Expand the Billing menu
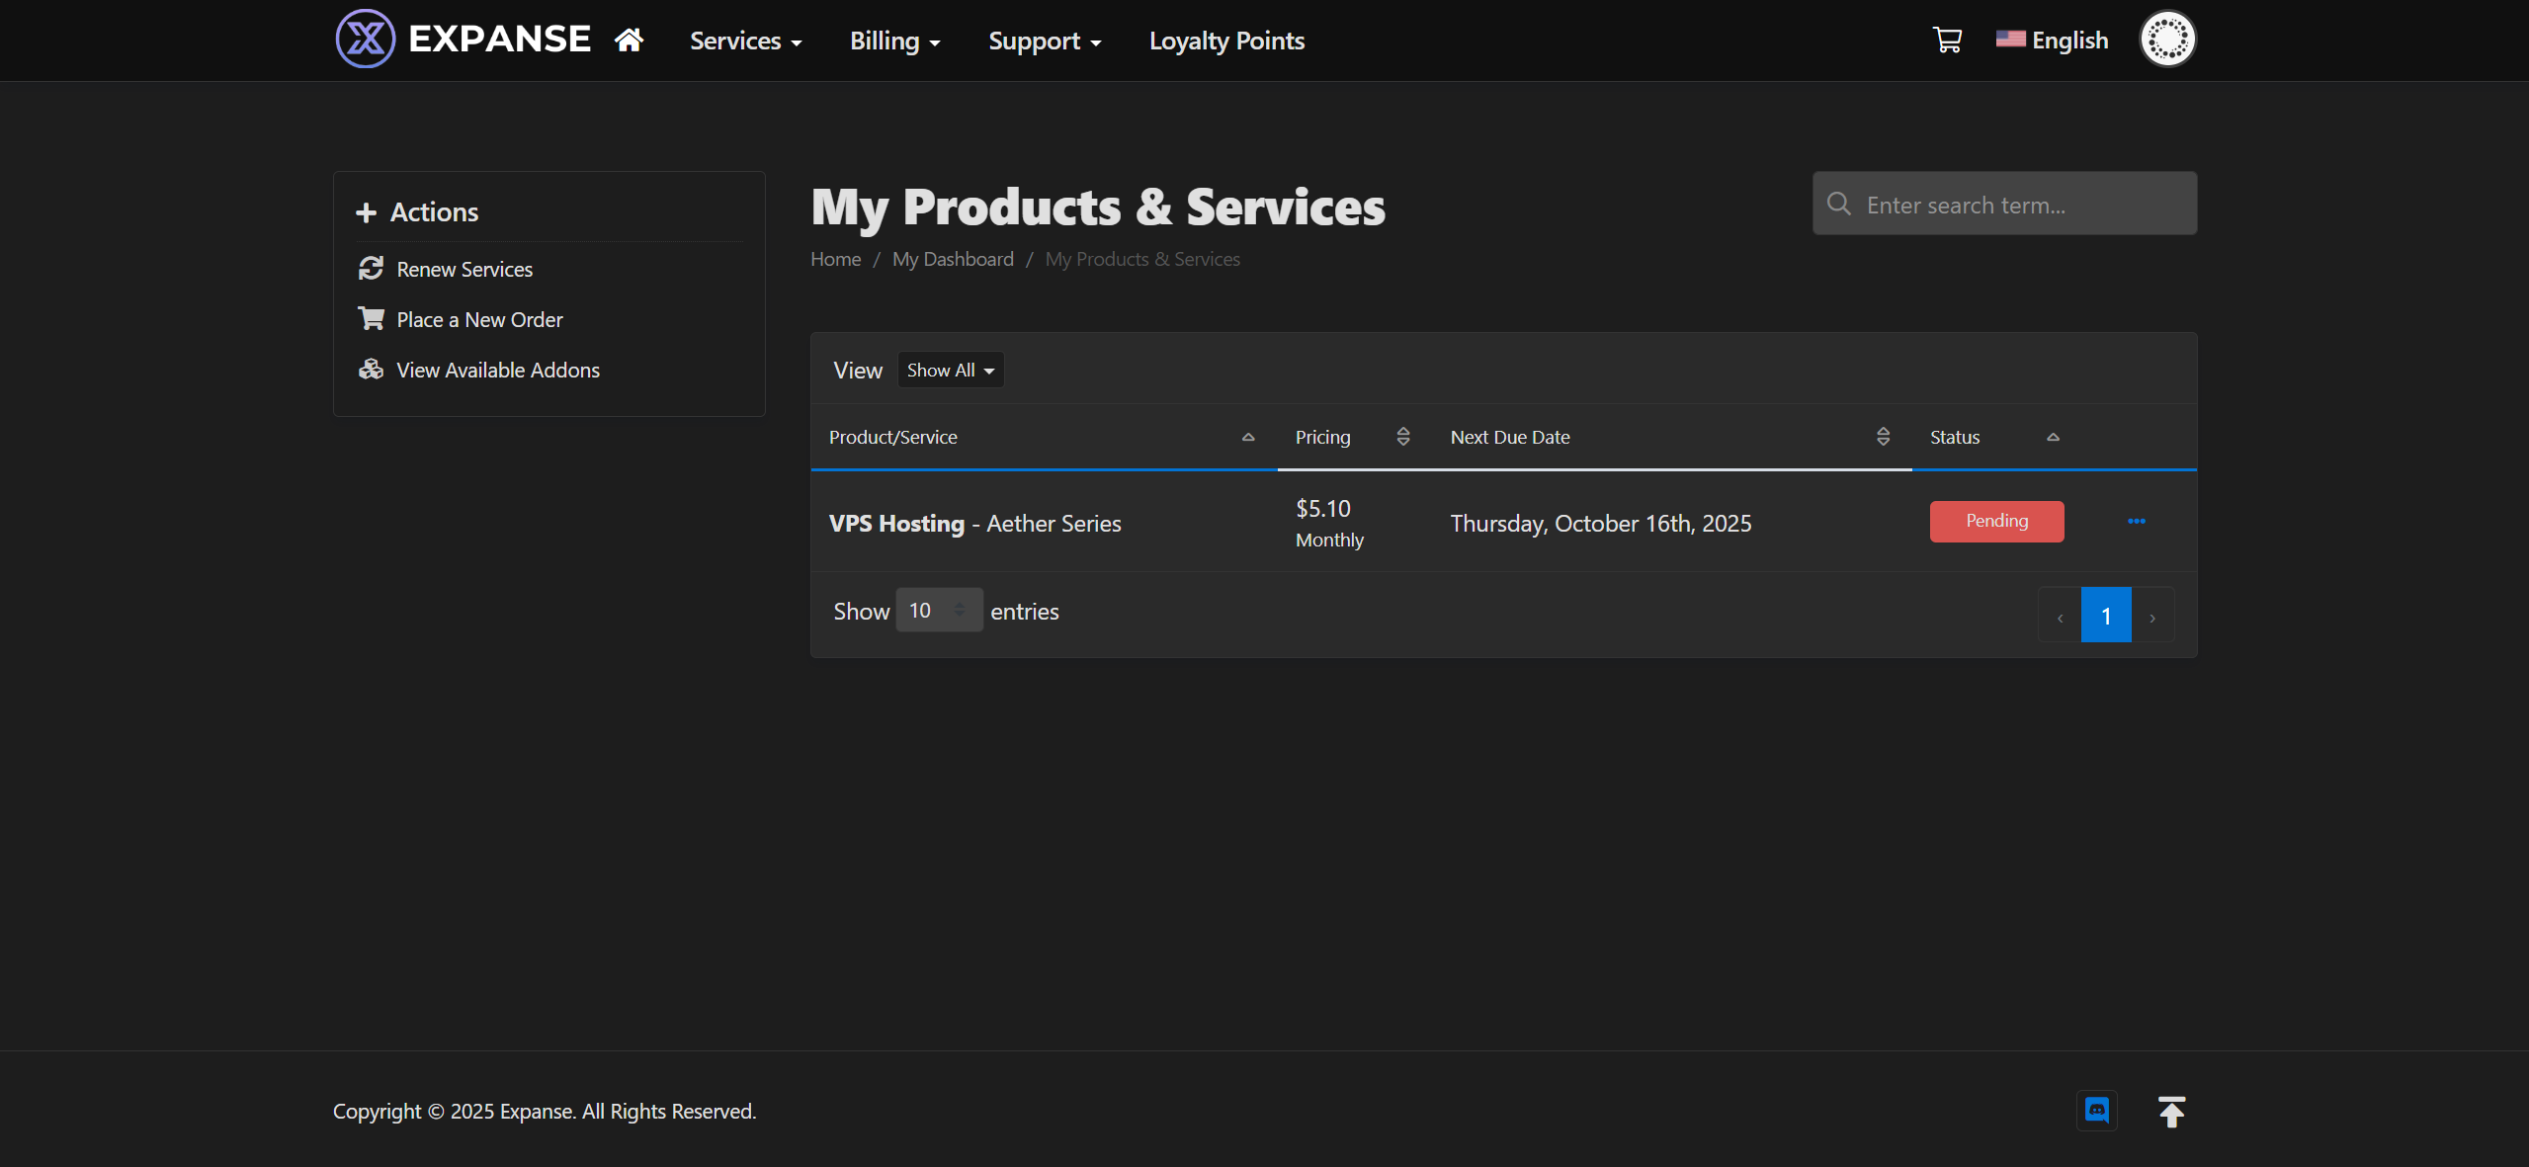This screenshot has width=2529, height=1167. [894, 41]
